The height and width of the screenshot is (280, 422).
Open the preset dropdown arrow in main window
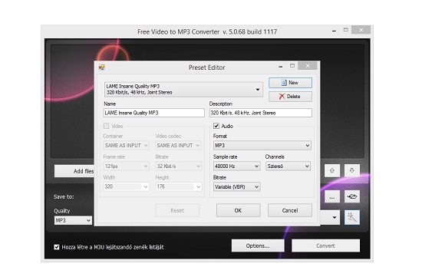tap(335, 217)
